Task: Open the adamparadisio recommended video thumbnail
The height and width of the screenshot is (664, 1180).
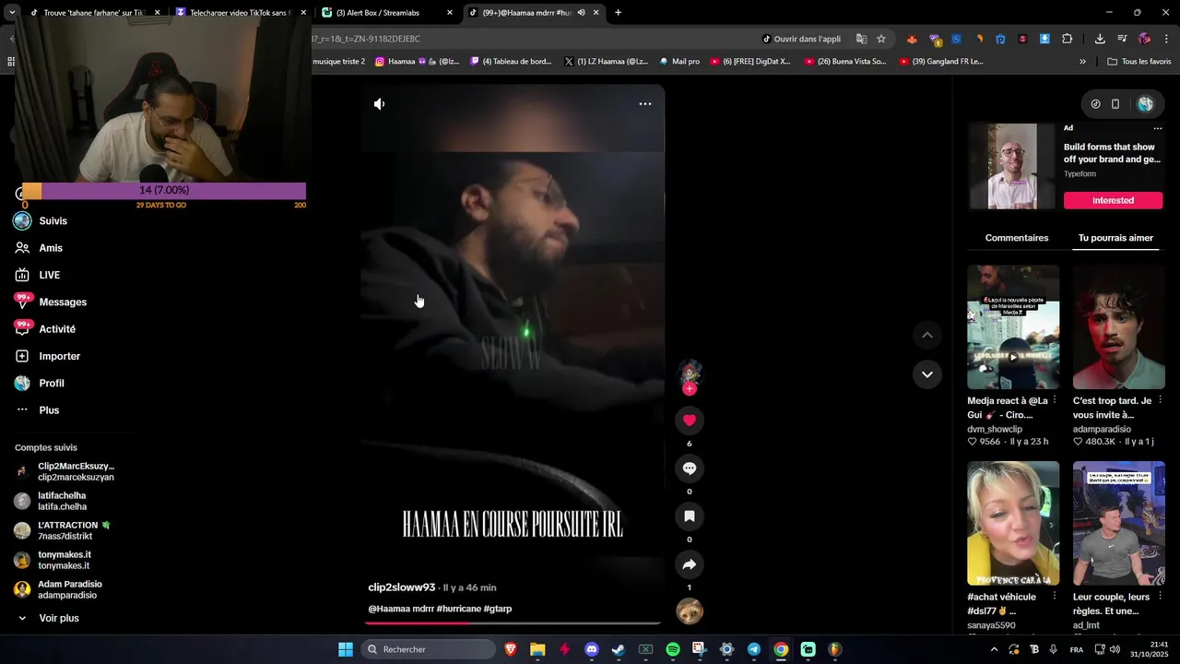Action: 1119,327
